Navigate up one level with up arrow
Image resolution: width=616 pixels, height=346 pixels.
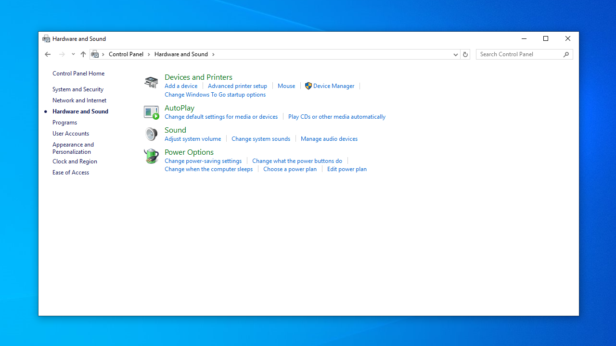tap(83, 54)
